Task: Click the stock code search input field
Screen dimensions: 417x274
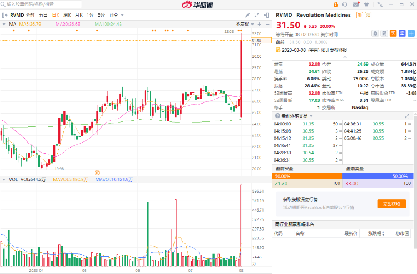Action: [33, 4]
